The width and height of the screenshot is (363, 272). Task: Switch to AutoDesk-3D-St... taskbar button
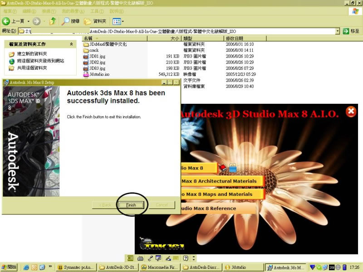118,267
